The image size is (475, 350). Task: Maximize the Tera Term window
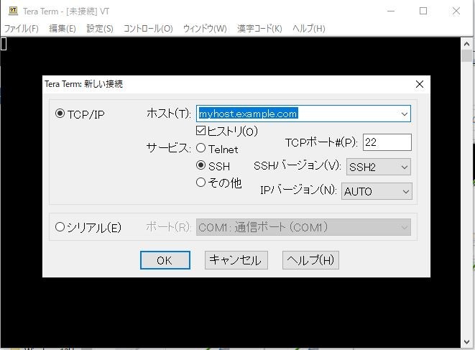[x=423, y=11]
